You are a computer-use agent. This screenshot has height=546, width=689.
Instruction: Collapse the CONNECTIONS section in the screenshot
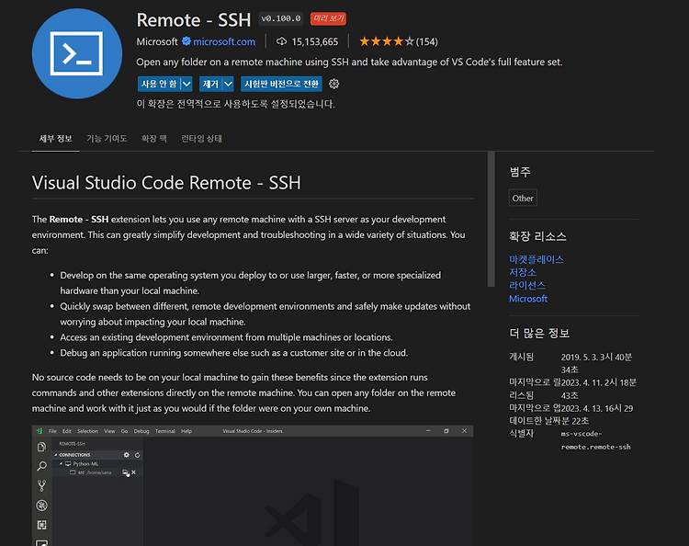click(56, 455)
